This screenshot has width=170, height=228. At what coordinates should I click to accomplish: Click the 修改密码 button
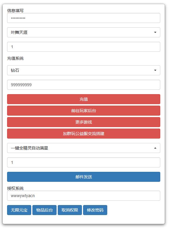[x=95, y=210]
